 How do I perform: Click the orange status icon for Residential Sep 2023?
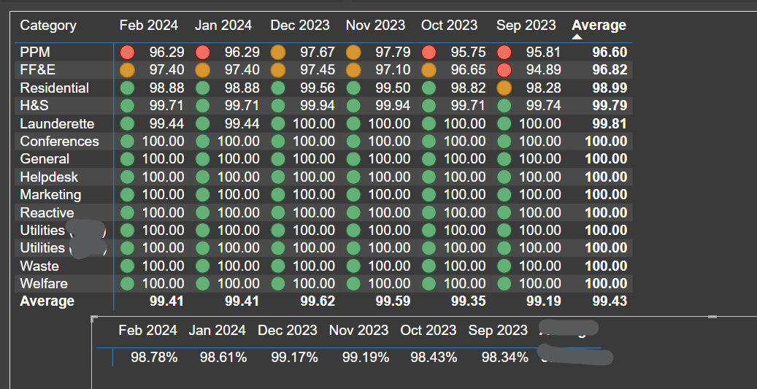pyautogui.click(x=504, y=88)
